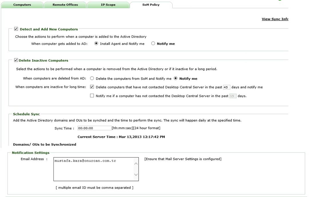Open the View Sync Info link
Viewport: 327px width, 197px height.
pos(275,19)
